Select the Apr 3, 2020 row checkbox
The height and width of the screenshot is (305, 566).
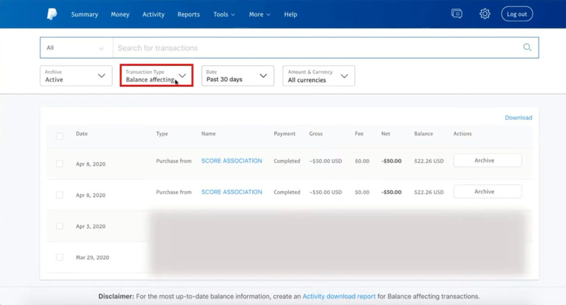point(60,226)
